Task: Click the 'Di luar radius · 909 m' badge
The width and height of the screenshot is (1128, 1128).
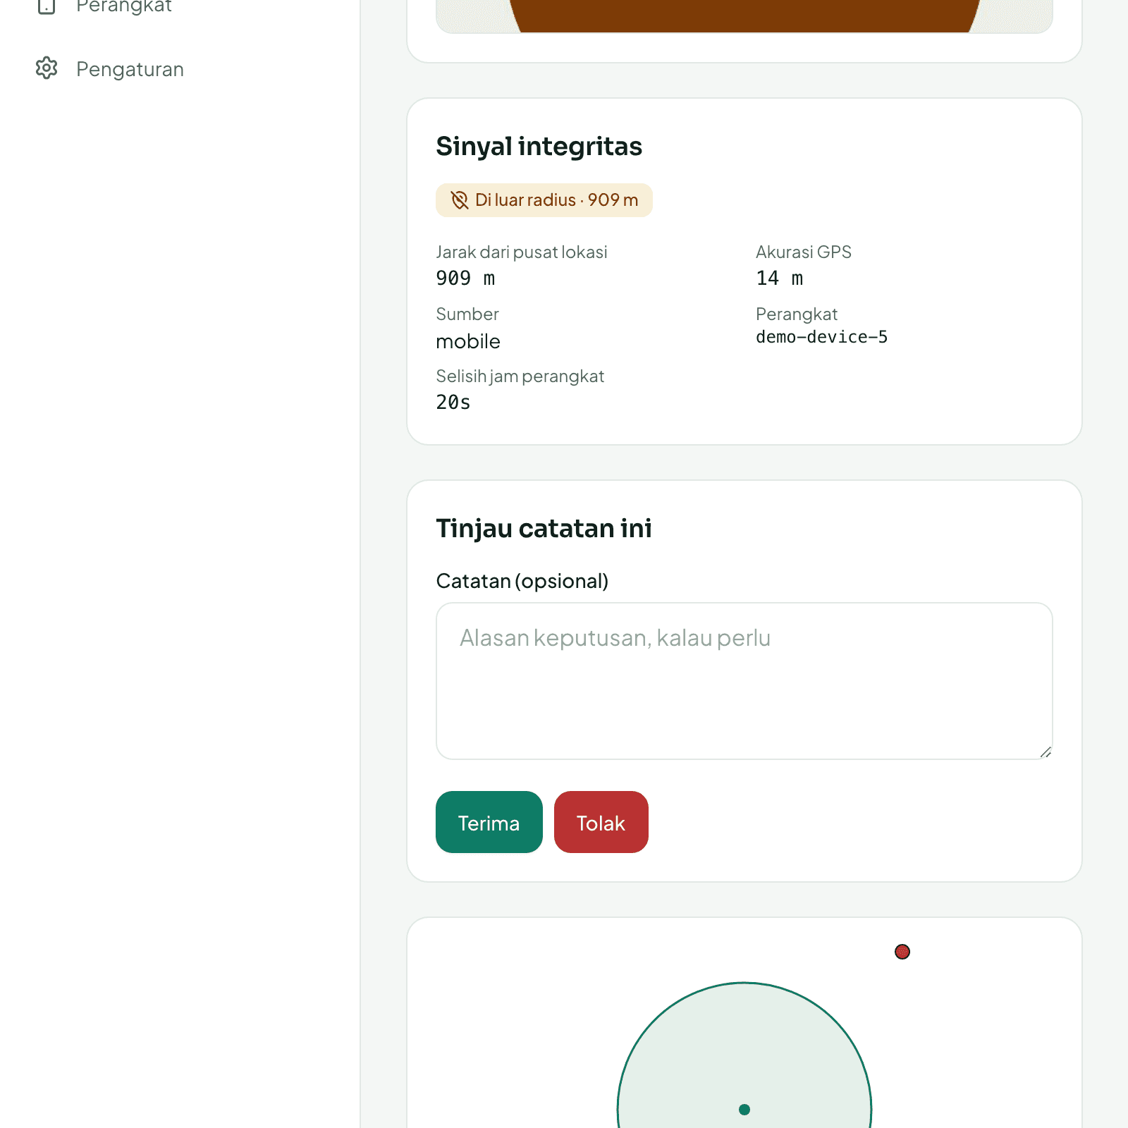Action: 544,200
